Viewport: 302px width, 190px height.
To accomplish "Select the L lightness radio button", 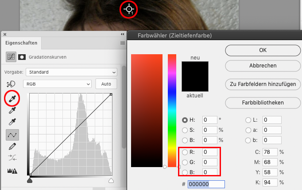I will pyautogui.click(x=248, y=120).
